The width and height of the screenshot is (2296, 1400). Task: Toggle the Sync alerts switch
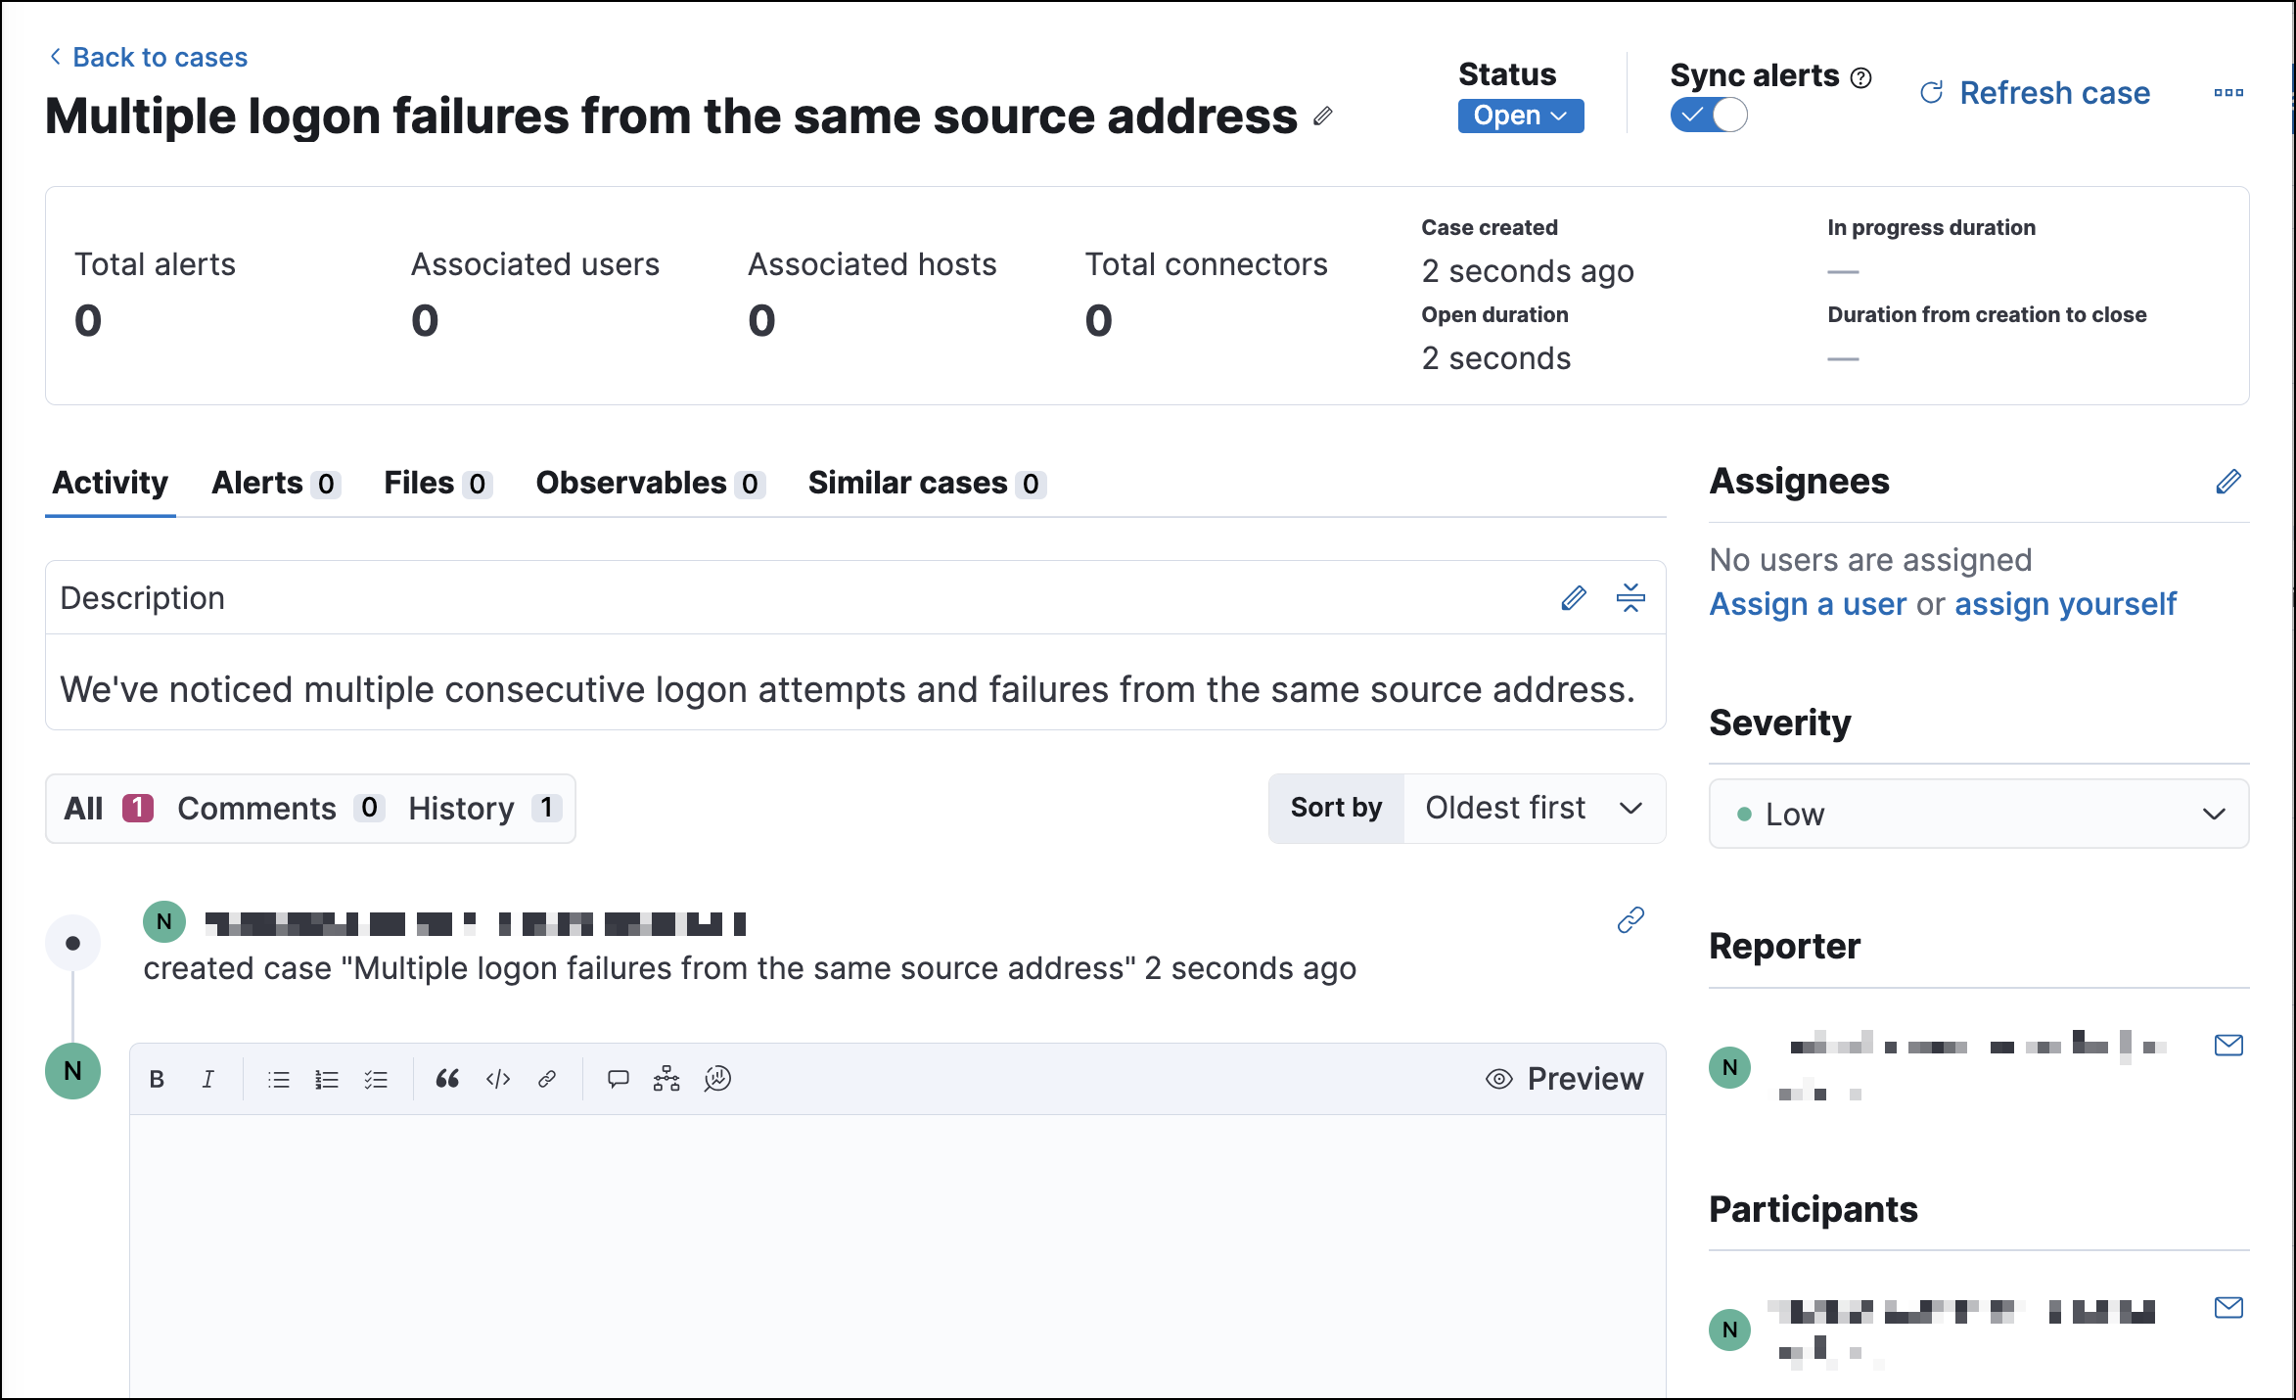pos(1709,116)
